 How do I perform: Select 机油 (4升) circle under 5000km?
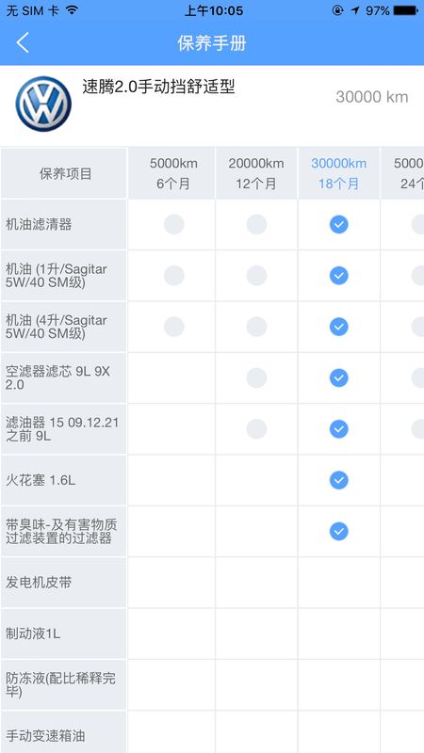coord(174,327)
